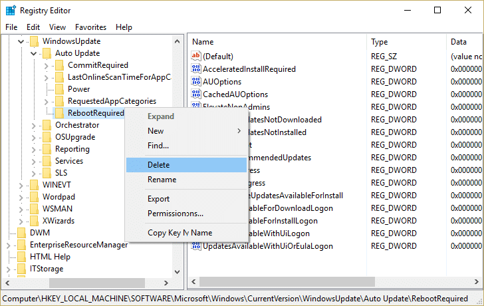Click the tree pane scroll down arrow
The image size is (484, 306).
click(177, 272)
